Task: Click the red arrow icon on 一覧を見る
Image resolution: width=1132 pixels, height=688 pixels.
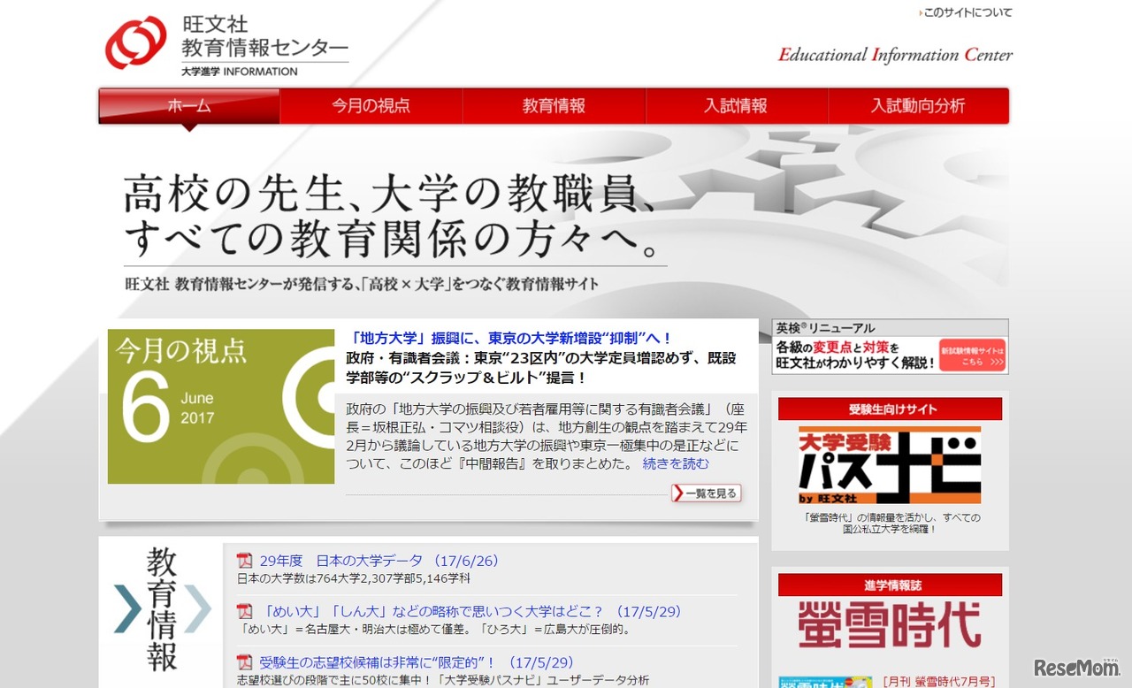Action: pos(677,493)
